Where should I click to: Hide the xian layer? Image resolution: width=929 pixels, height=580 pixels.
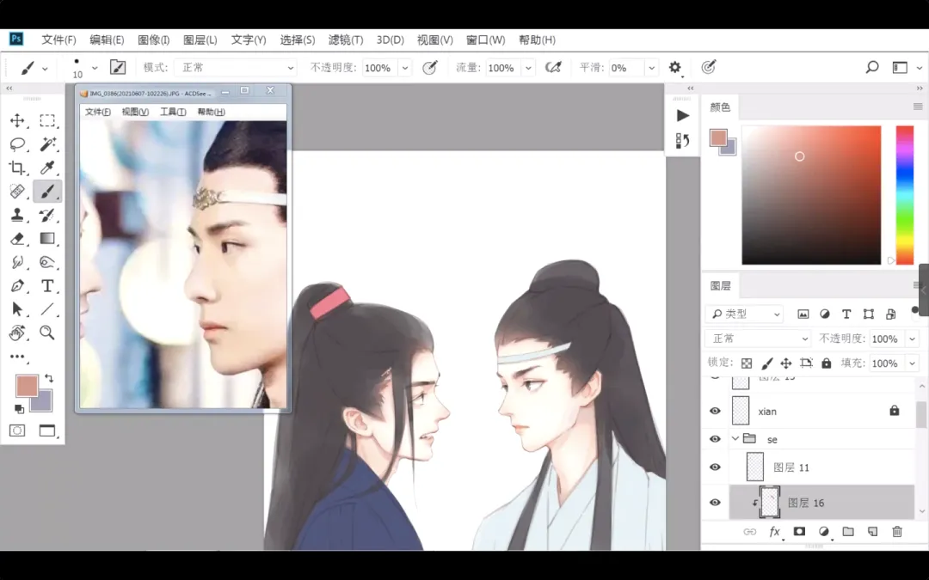click(715, 411)
